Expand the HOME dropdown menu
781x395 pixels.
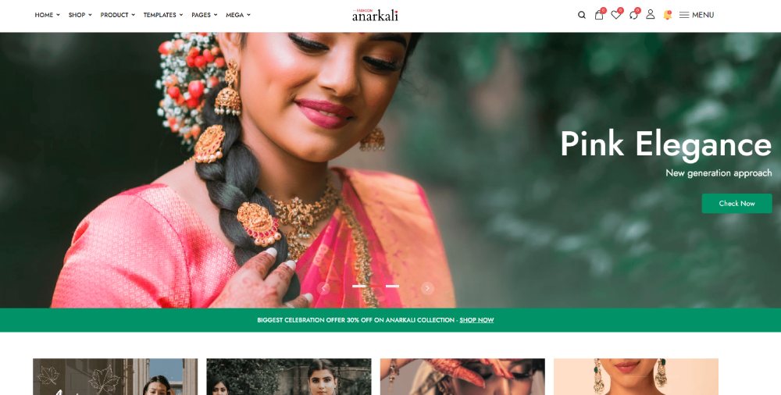tap(48, 15)
